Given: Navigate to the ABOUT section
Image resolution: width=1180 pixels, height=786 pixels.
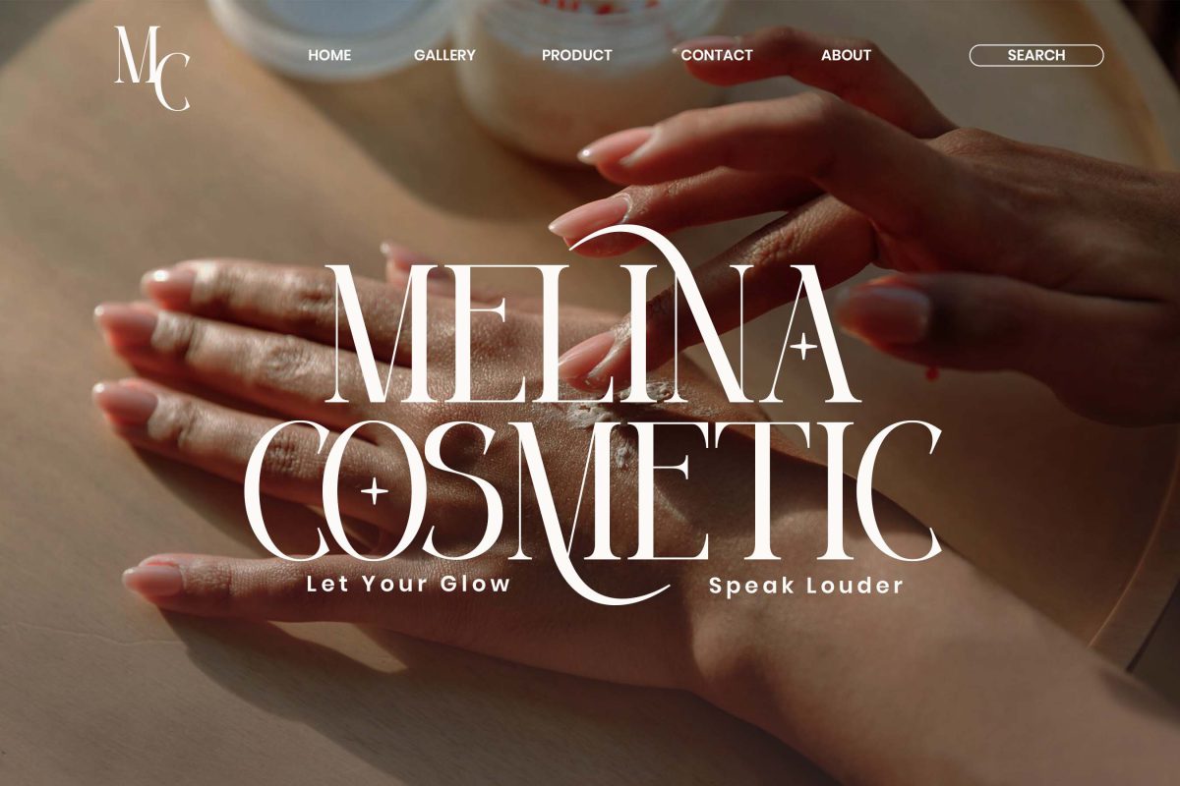Looking at the screenshot, I should [846, 55].
